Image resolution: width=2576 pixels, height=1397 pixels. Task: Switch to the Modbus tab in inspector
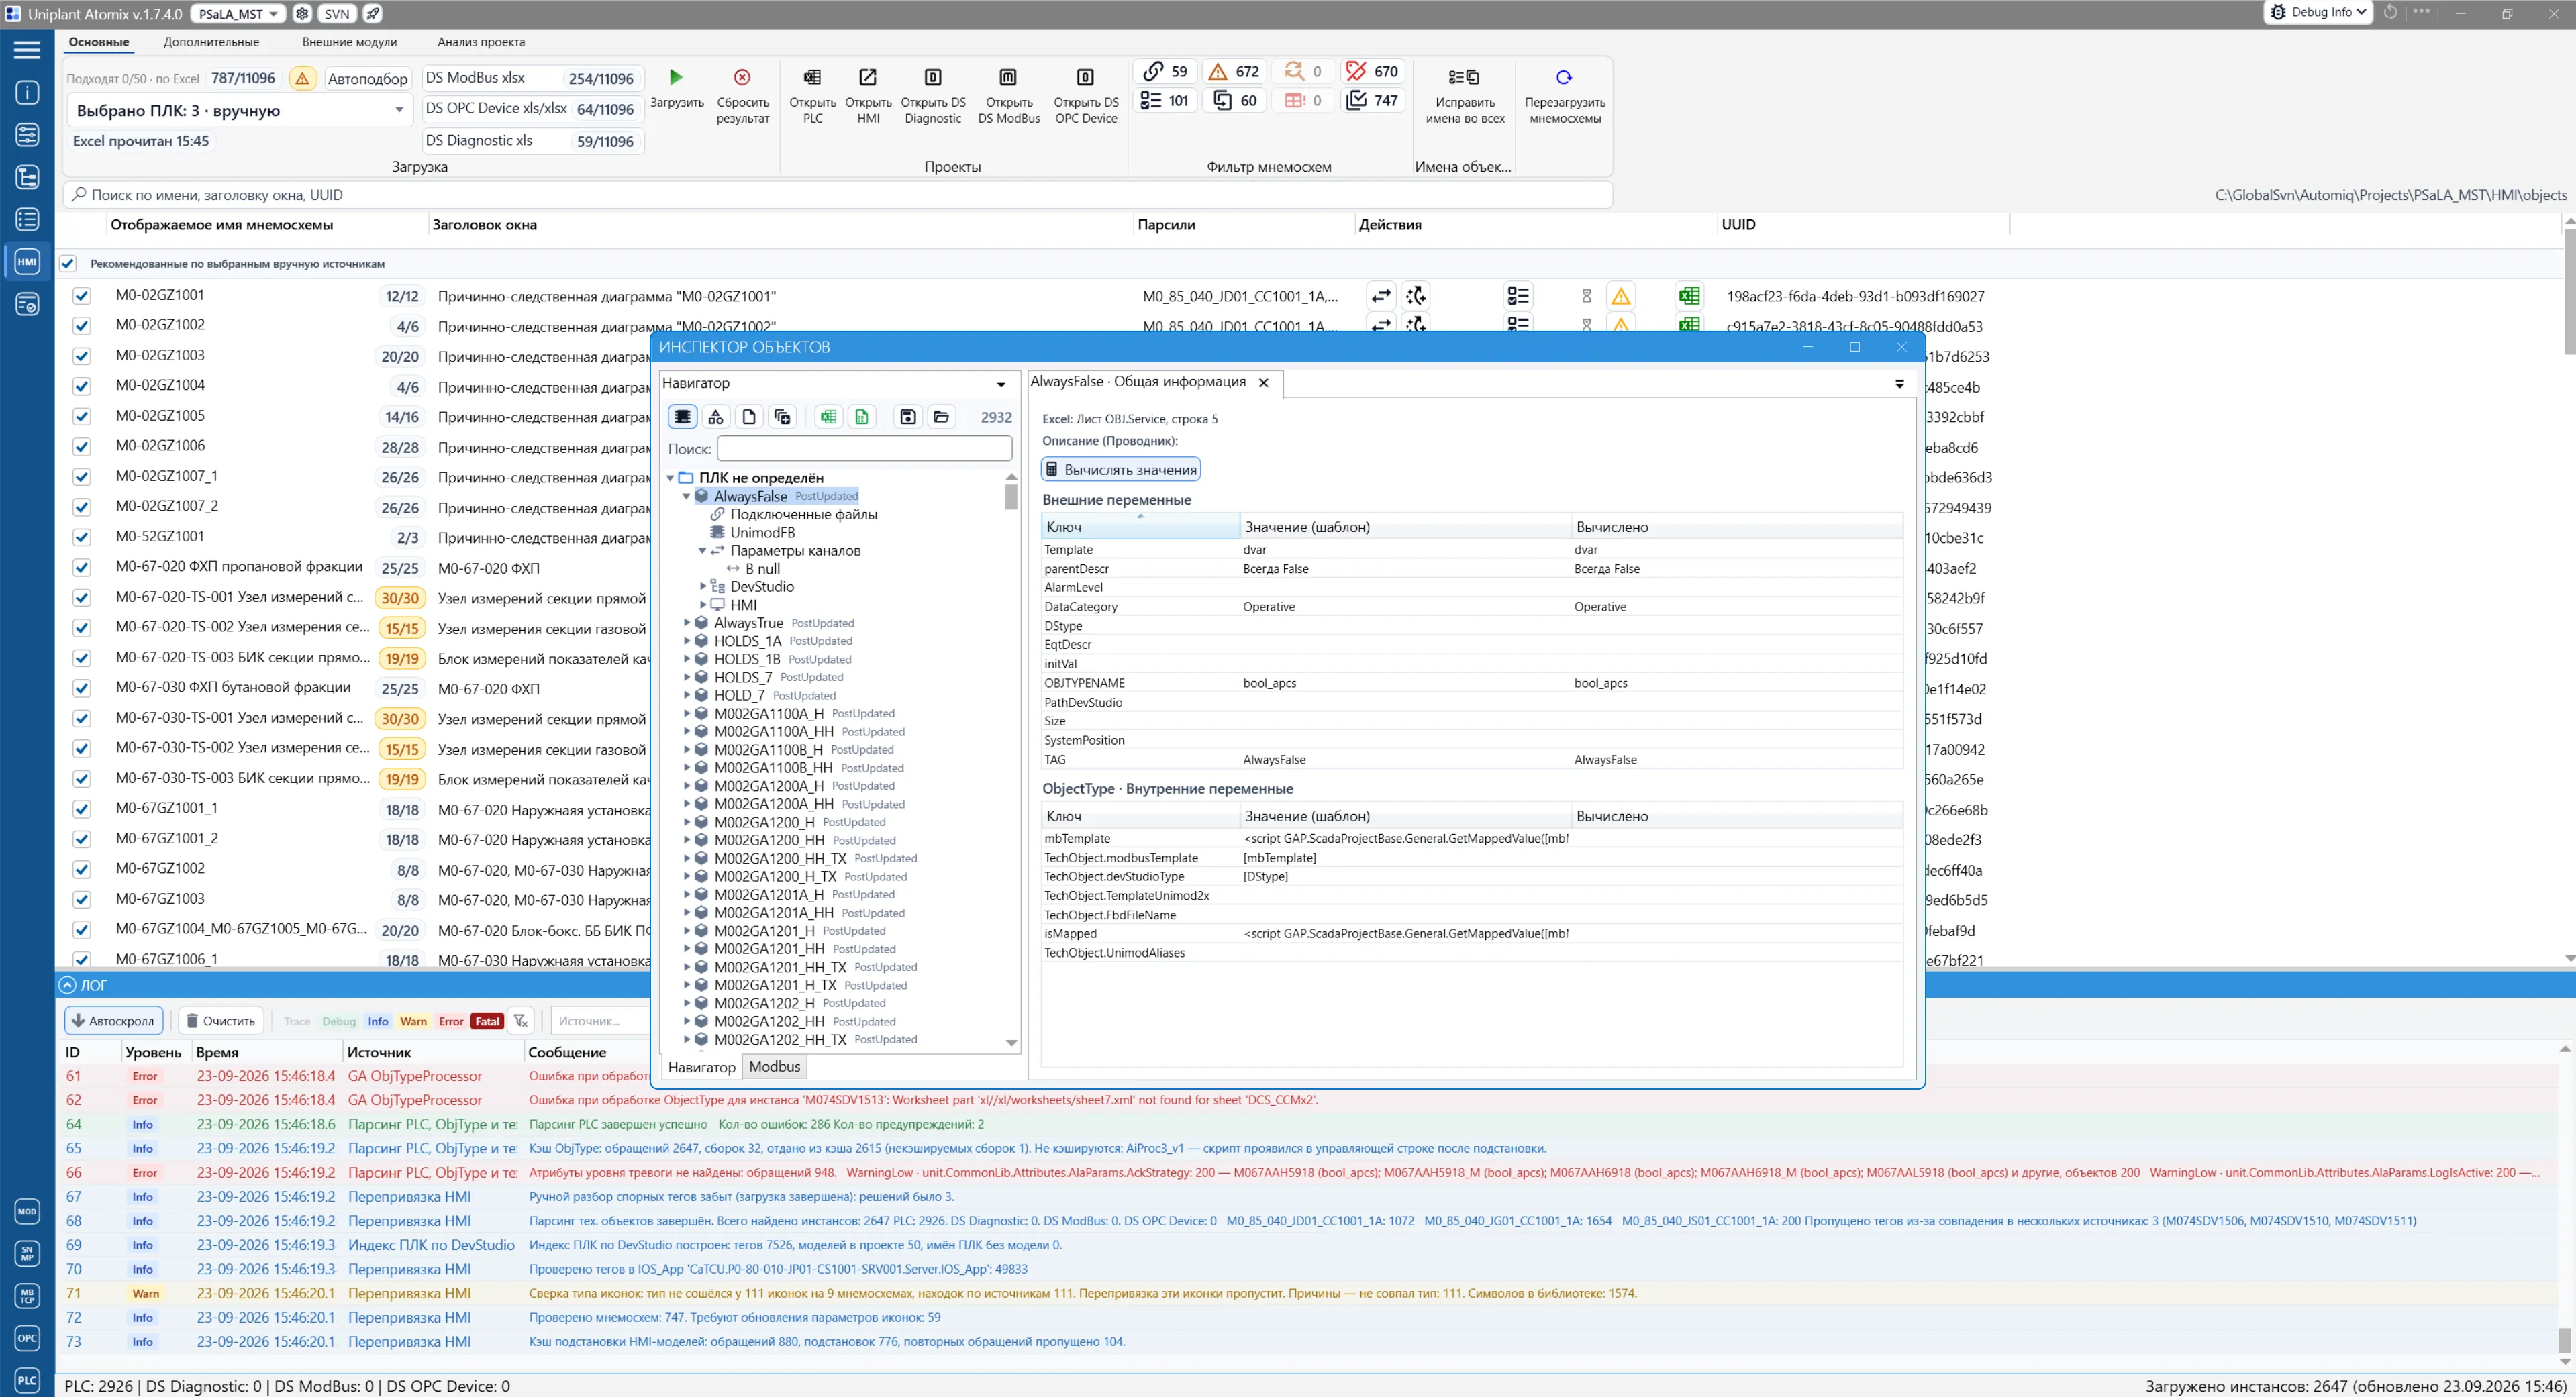coord(774,1066)
